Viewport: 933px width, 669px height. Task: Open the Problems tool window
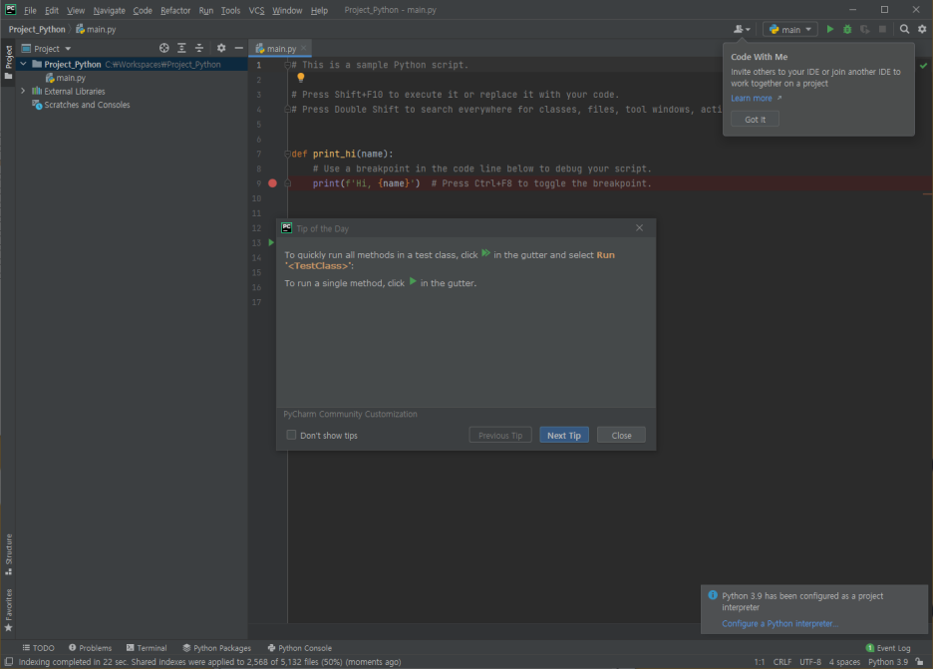click(x=90, y=648)
